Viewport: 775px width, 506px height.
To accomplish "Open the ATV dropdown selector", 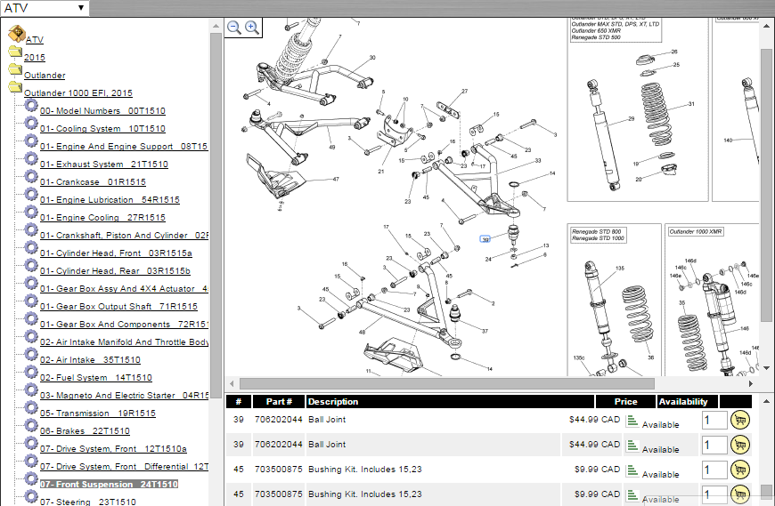I will point(45,8).
